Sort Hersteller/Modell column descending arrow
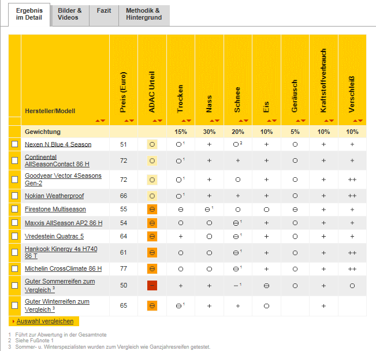 (103, 121)
